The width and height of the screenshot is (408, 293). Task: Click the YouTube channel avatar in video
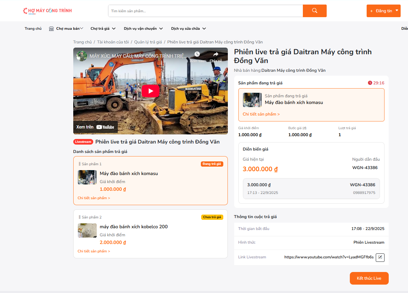point(82,56)
